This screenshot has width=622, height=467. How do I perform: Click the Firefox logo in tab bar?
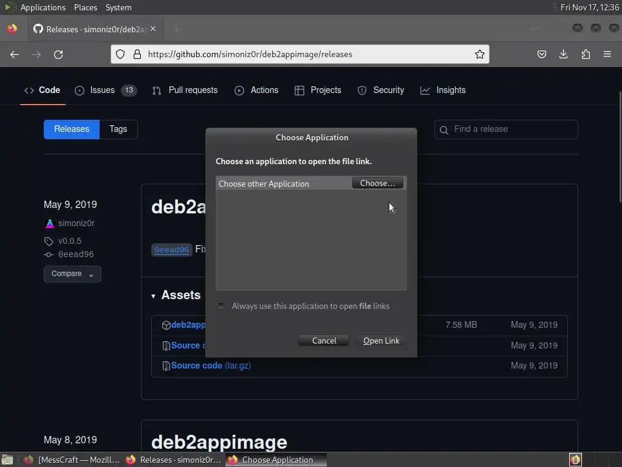pyautogui.click(x=12, y=29)
